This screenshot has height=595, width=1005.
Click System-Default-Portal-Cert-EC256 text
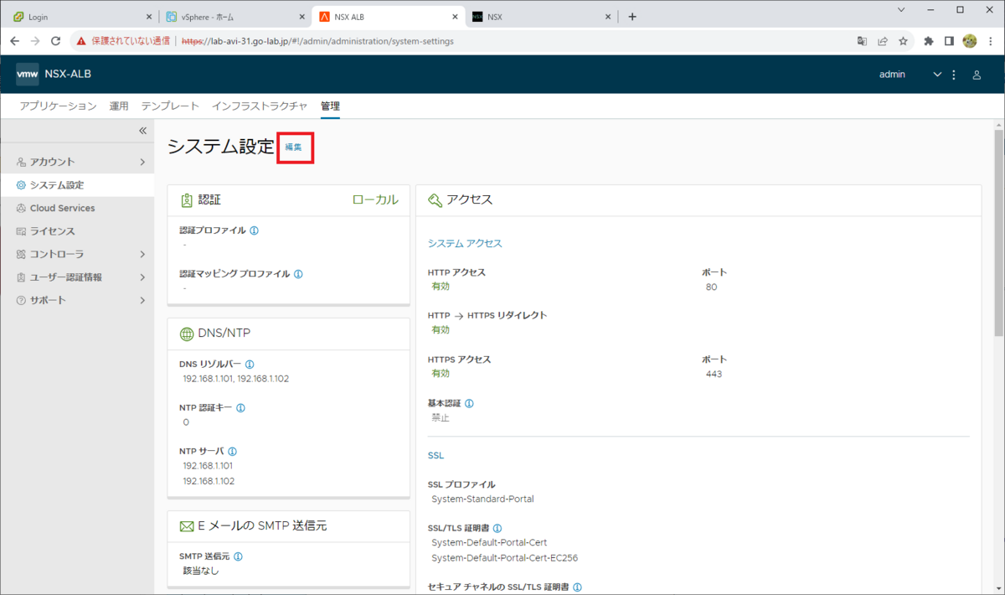click(x=504, y=557)
